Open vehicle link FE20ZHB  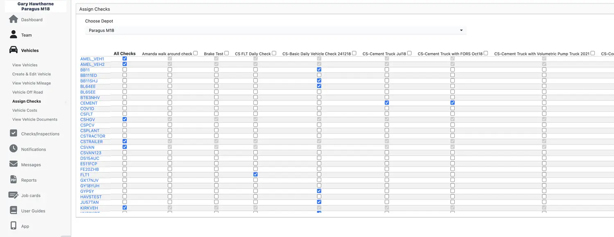coord(90,169)
